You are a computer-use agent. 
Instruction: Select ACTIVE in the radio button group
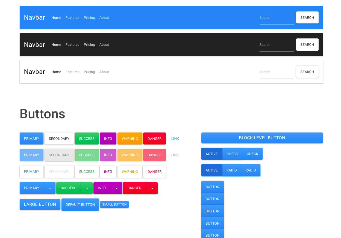212,170
